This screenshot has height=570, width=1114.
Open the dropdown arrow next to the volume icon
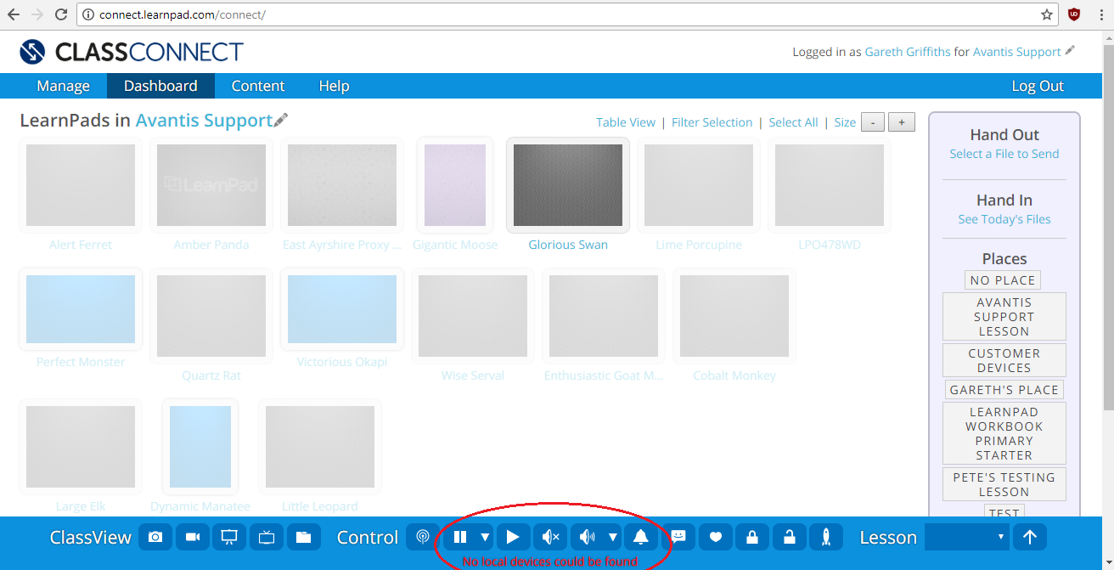pos(612,537)
